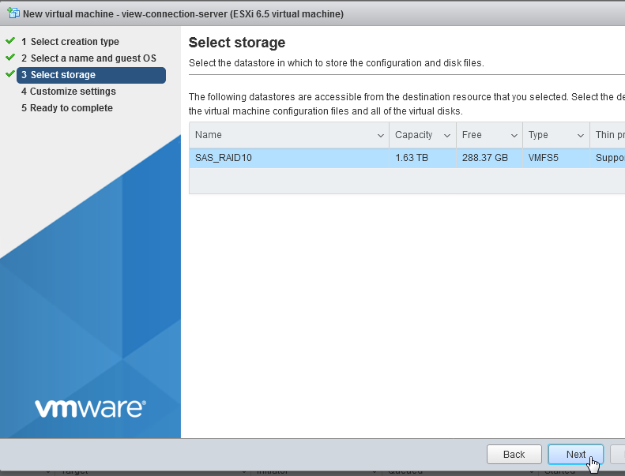
Task: Click the 1.63 TB capacity cell
Action: pos(423,158)
